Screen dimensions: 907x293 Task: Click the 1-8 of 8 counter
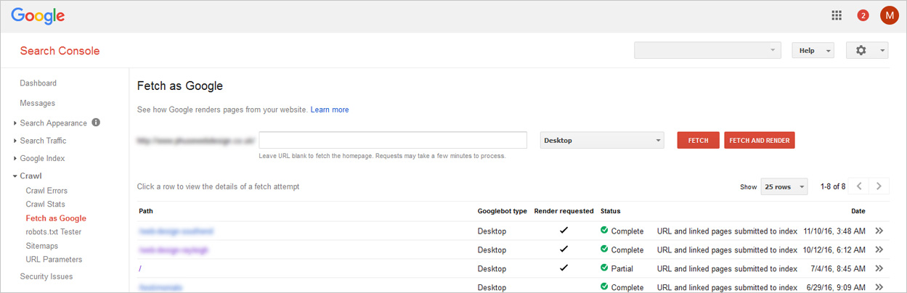click(833, 186)
